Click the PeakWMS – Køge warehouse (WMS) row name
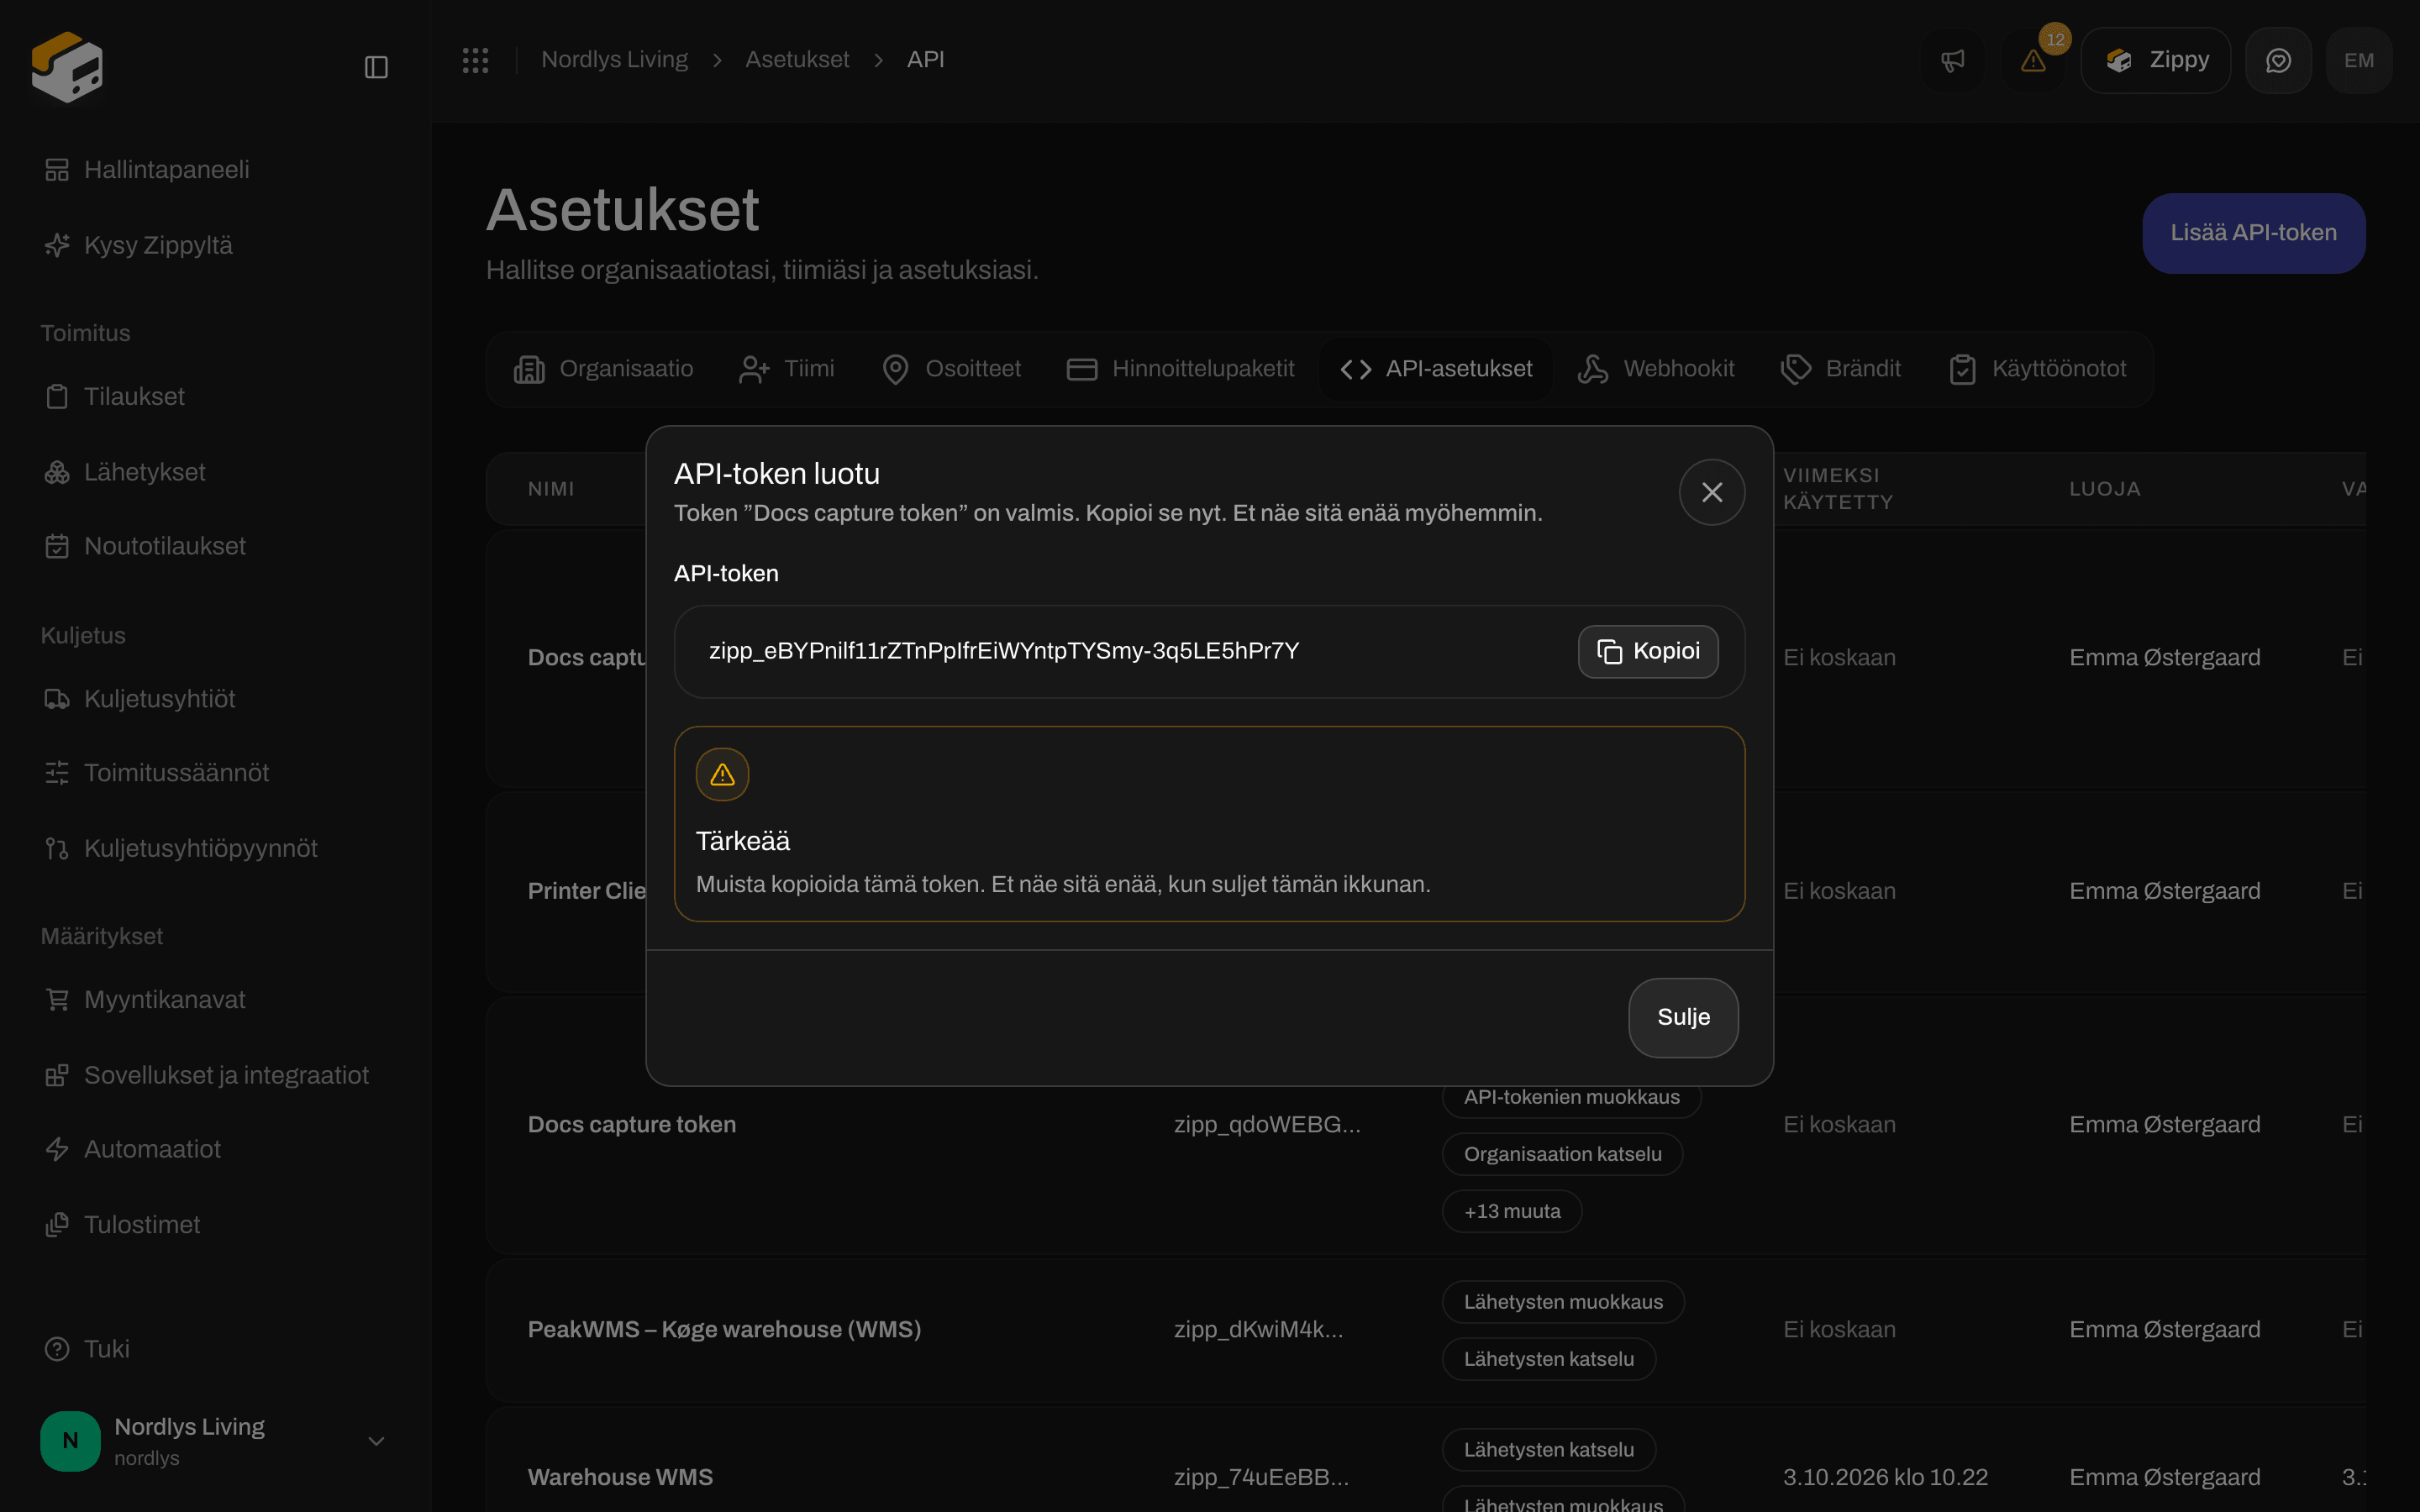 (x=724, y=1330)
